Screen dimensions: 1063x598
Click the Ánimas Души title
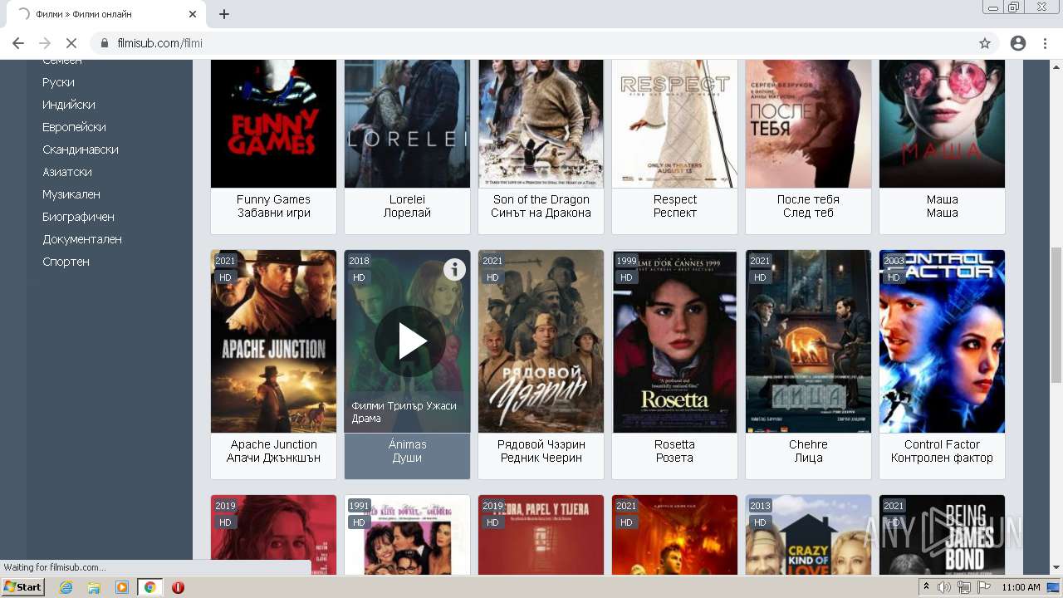tap(407, 451)
